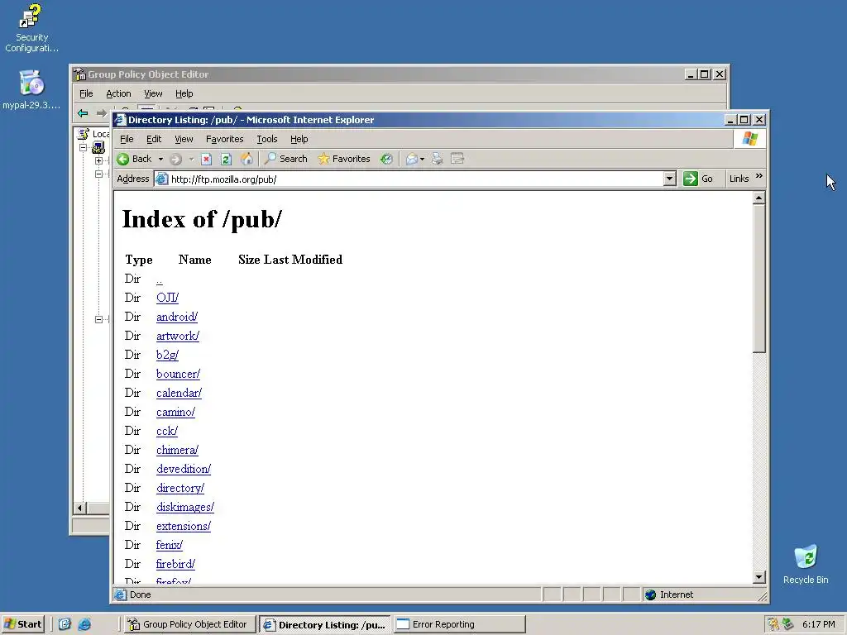Open the artwork/ directory link
This screenshot has height=635, width=847.
click(178, 336)
